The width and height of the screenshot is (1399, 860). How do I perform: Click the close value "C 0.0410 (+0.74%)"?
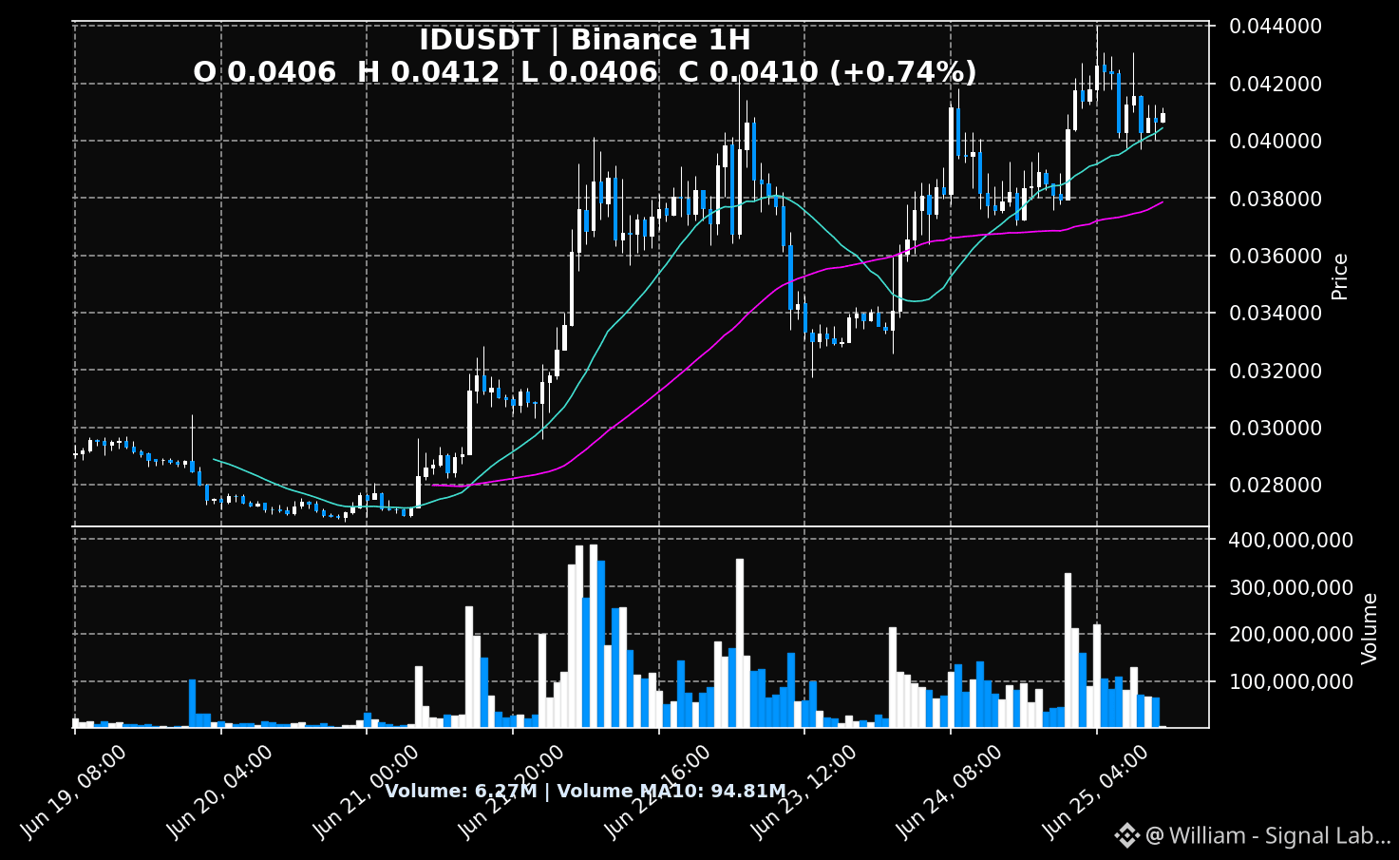coord(828,72)
